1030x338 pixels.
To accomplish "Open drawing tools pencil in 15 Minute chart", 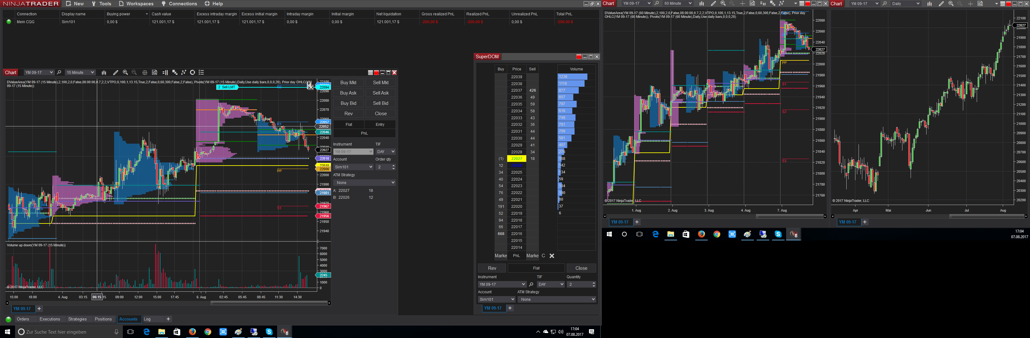I will coord(116,73).
